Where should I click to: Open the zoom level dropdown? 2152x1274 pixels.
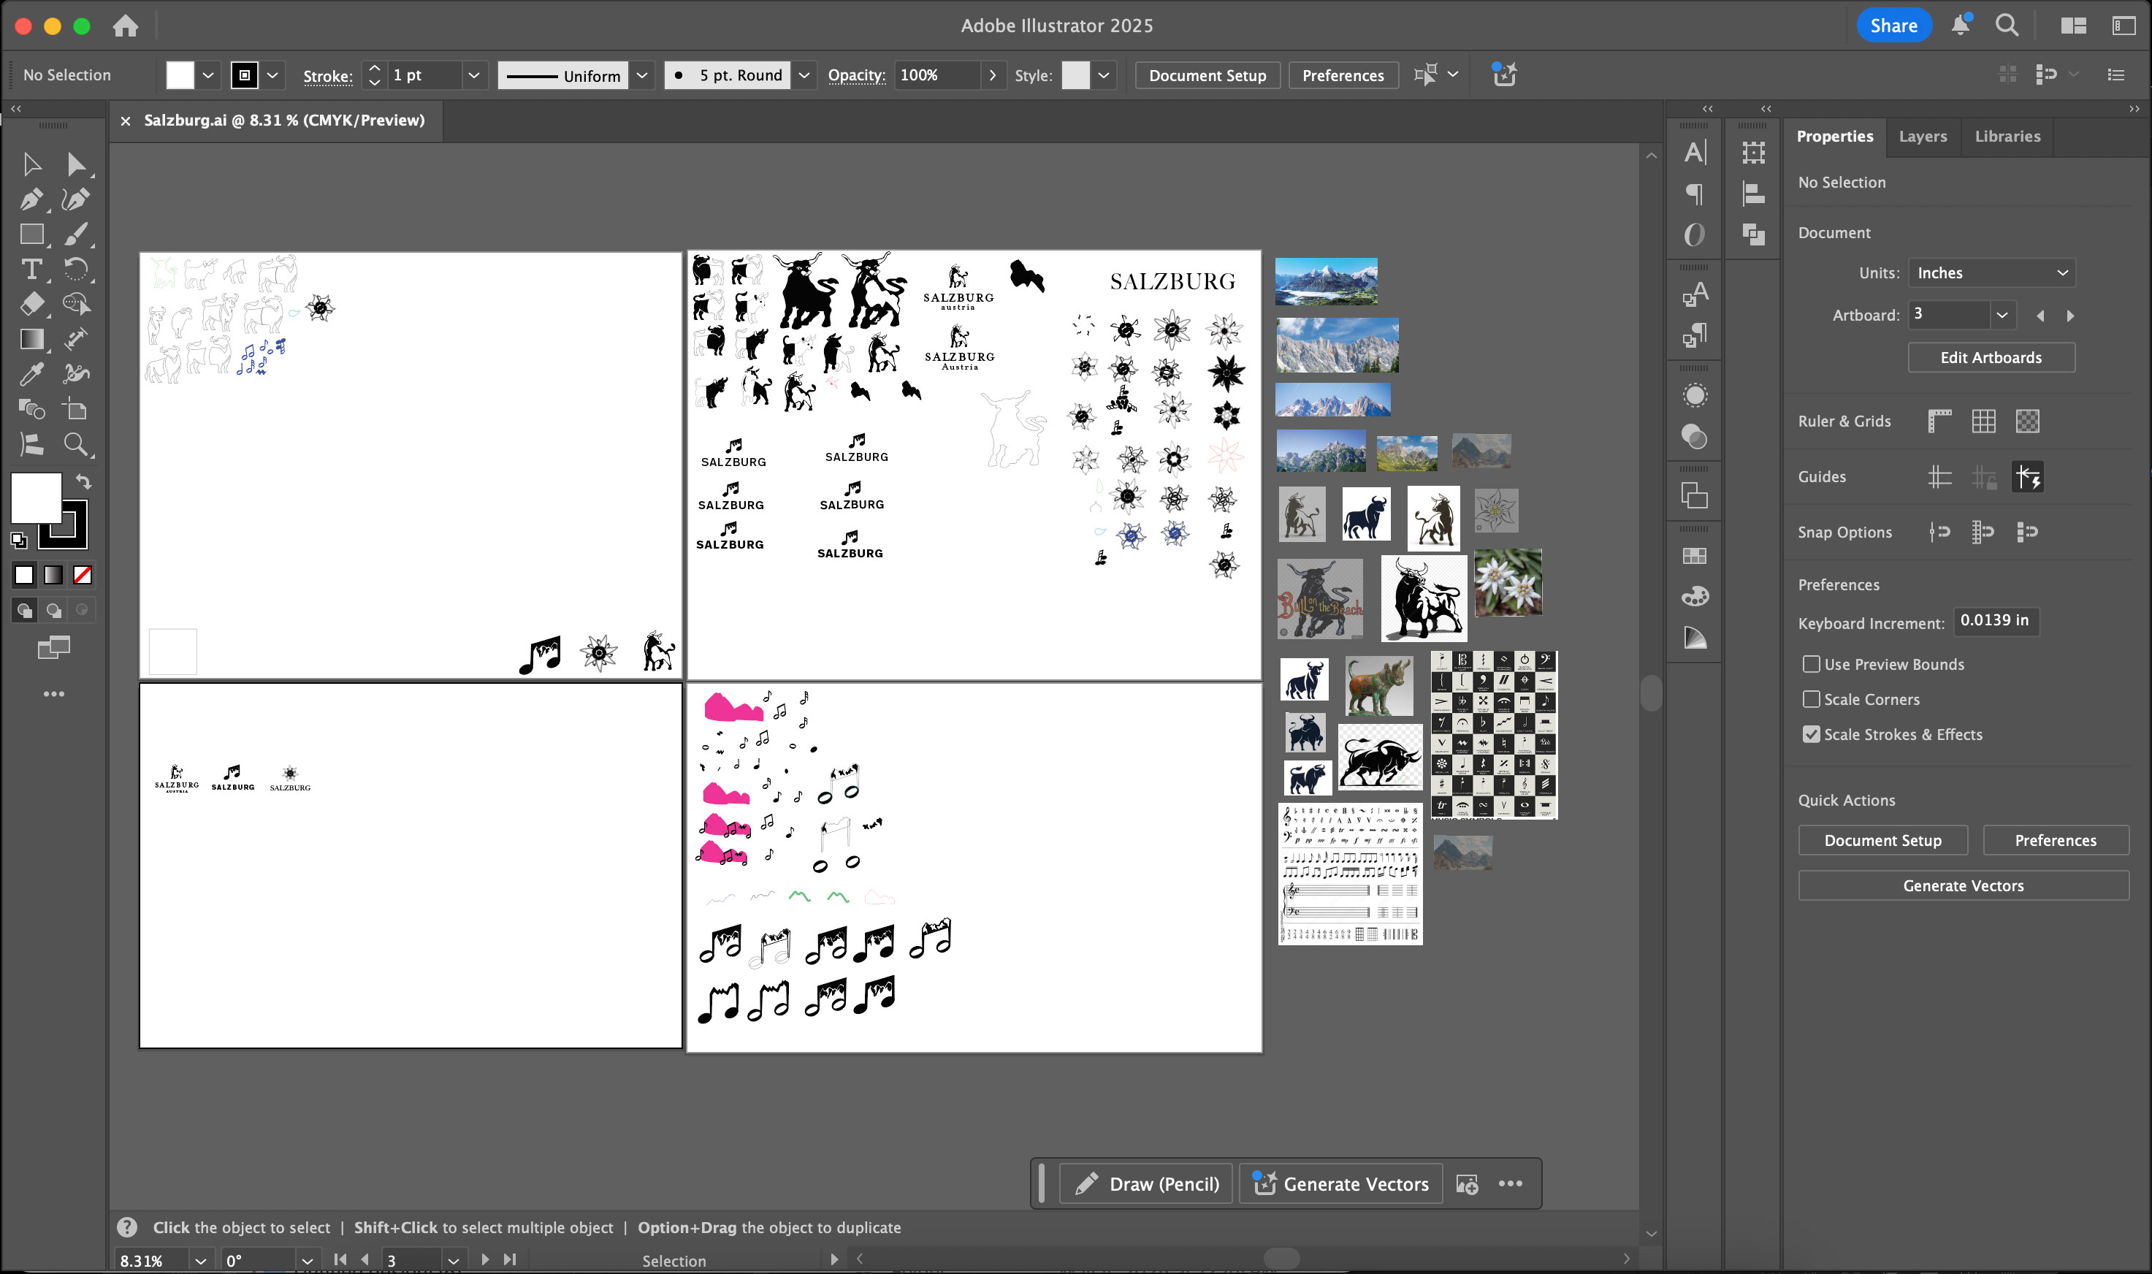[x=200, y=1260]
